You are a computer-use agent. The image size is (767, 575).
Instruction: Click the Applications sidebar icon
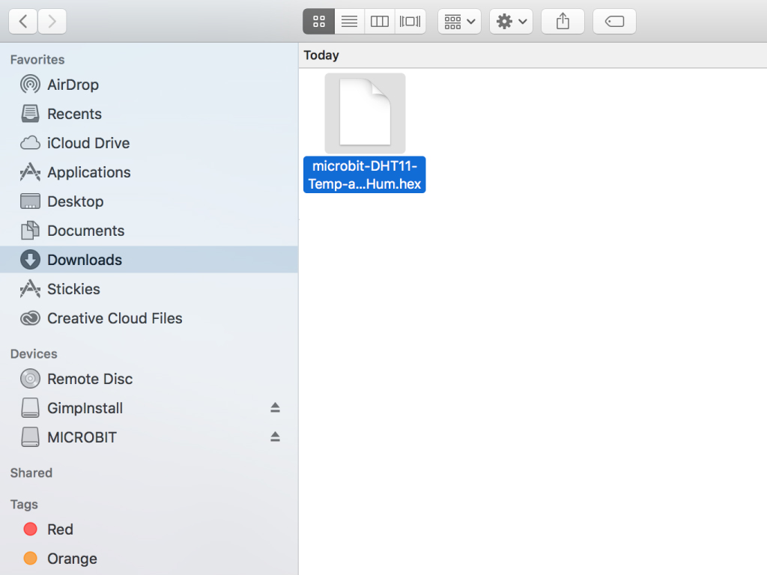click(x=30, y=172)
